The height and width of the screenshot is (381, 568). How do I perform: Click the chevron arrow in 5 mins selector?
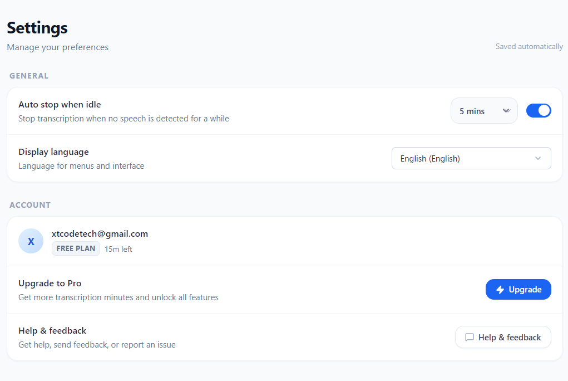pyautogui.click(x=506, y=111)
